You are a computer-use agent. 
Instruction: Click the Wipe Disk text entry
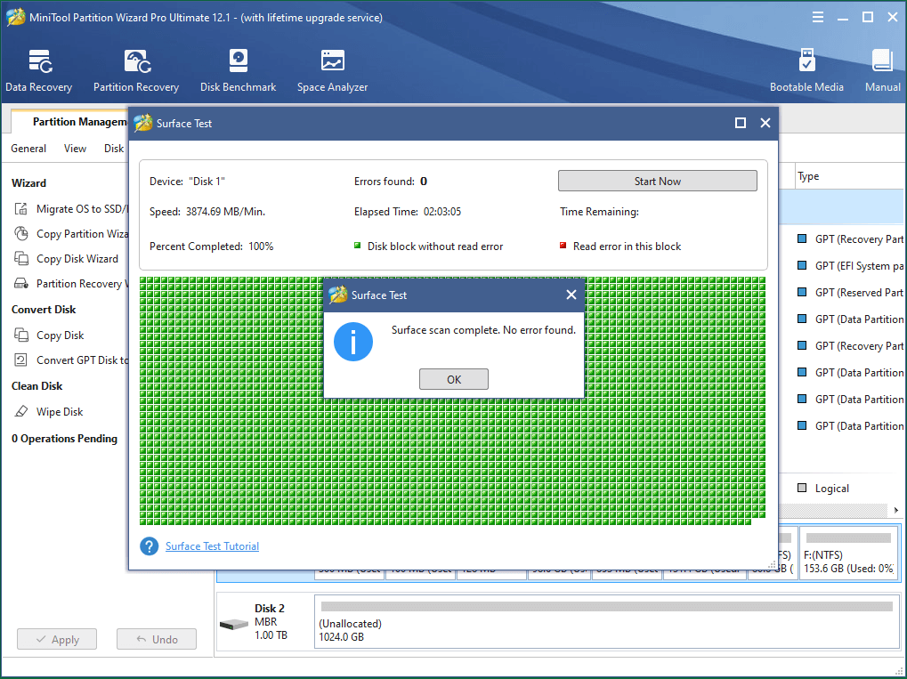tap(60, 412)
